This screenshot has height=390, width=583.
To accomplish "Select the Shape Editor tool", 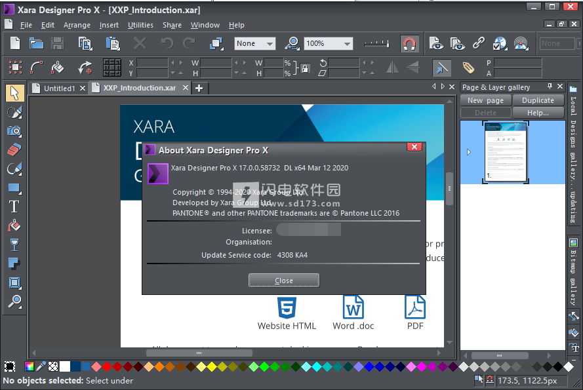I will coord(14,169).
